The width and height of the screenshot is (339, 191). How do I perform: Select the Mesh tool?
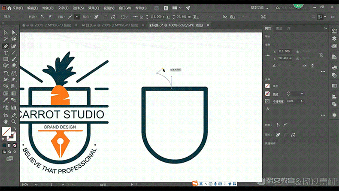pyautogui.click(x=6, y=94)
